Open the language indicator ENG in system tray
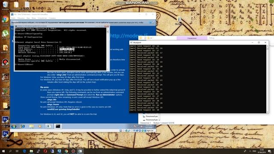Image resolution: width=274 pixels, height=154 pixels. point(254,151)
